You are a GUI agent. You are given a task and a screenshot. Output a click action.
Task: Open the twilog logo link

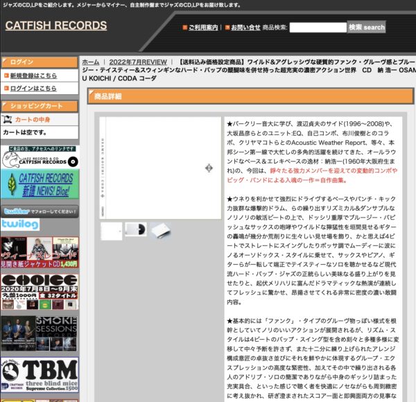click(20, 225)
